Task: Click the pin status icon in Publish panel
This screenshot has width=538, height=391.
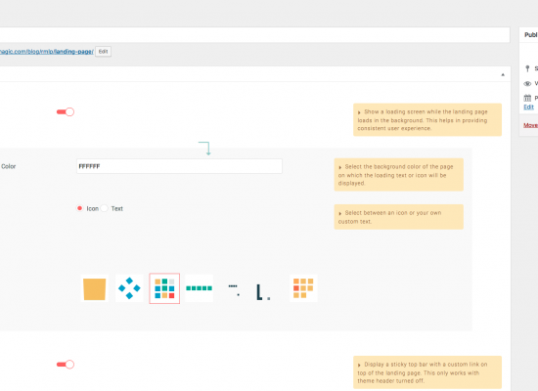Action: (x=527, y=69)
